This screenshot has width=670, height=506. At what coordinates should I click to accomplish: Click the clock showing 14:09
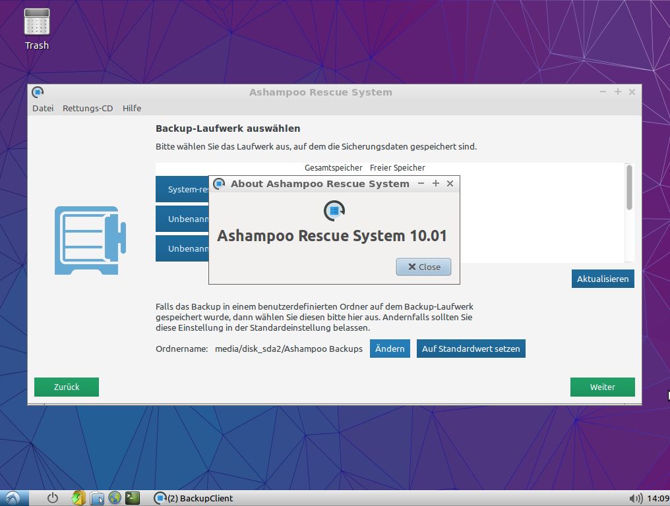coord(658,498)
